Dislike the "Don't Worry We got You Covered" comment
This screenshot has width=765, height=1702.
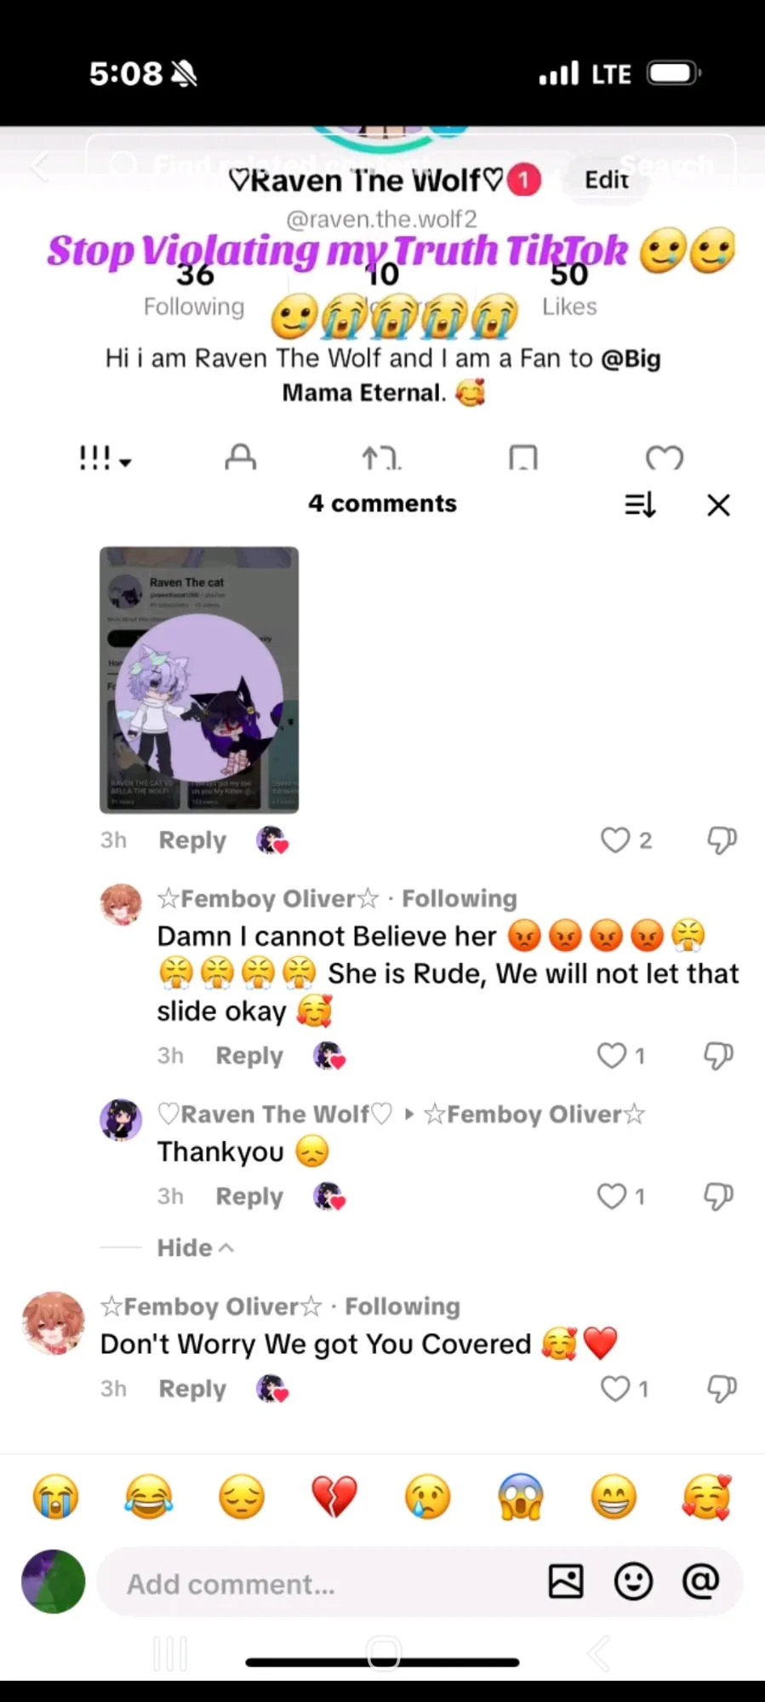coord(722,1390)
